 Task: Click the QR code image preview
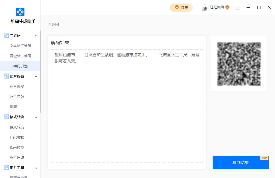coord(239,64)
